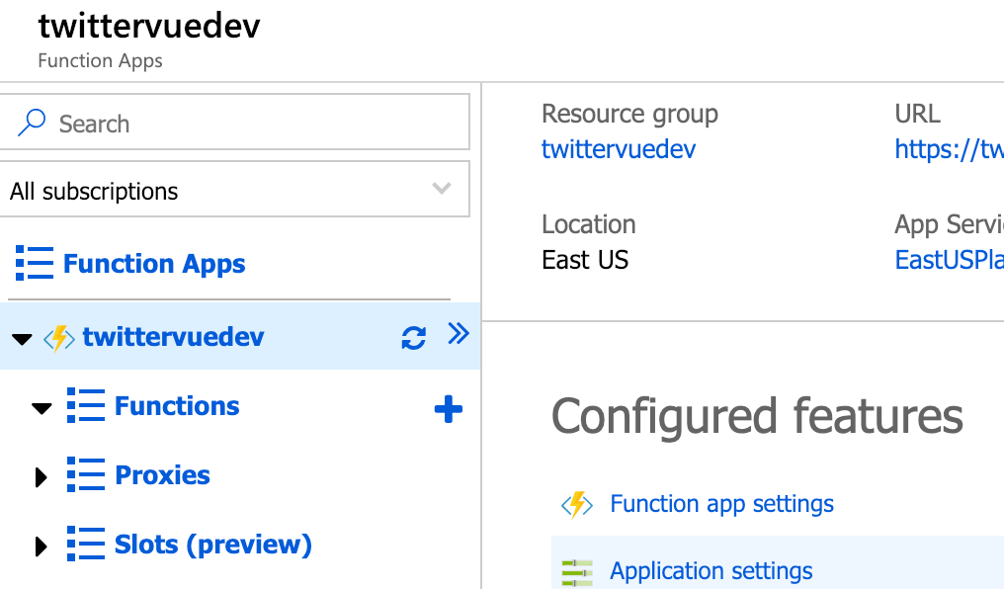Click the Function Apps list icon
The width and height of the screenshot is (1004, 589).
click(35, 263)
